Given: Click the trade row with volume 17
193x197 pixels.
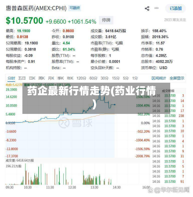Looking at the screenshot, I should [x=168, y=111].
